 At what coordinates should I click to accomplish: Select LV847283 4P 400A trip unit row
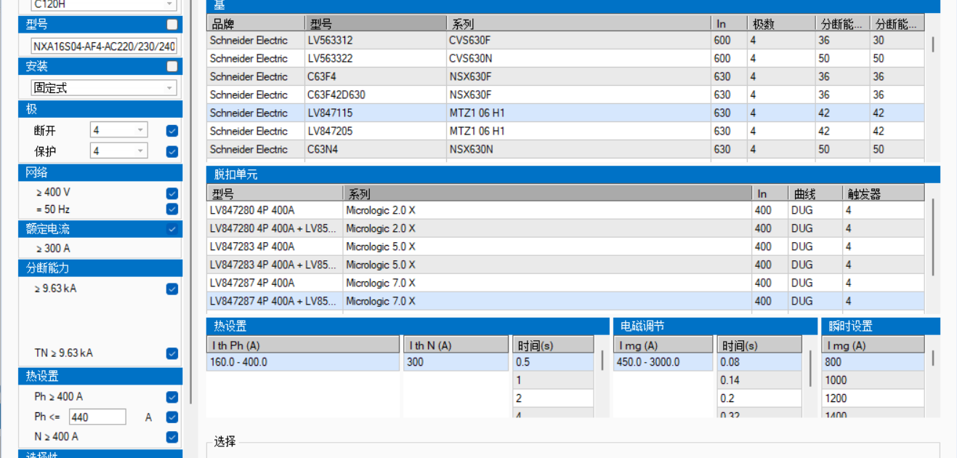(x=566, y=247)
